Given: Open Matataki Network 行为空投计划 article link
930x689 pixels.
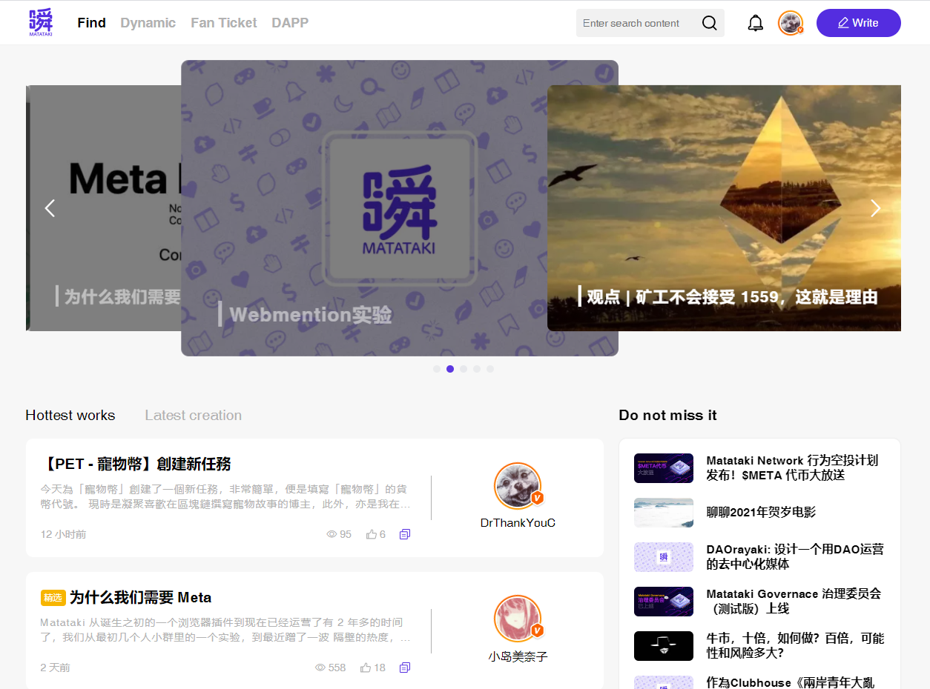Looking at the screenshot, I should point(792,467).
